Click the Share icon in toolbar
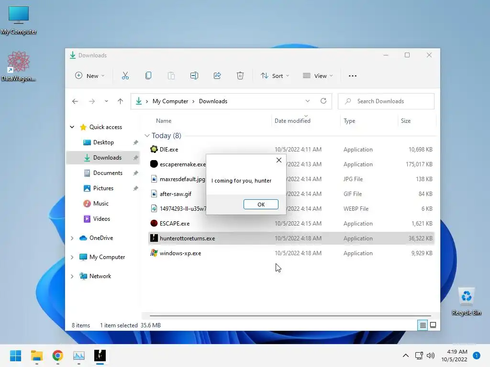490x367 pixels. [x=217, y=76]
